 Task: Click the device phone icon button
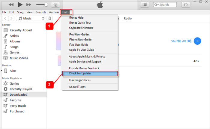(x=49, y=18)
